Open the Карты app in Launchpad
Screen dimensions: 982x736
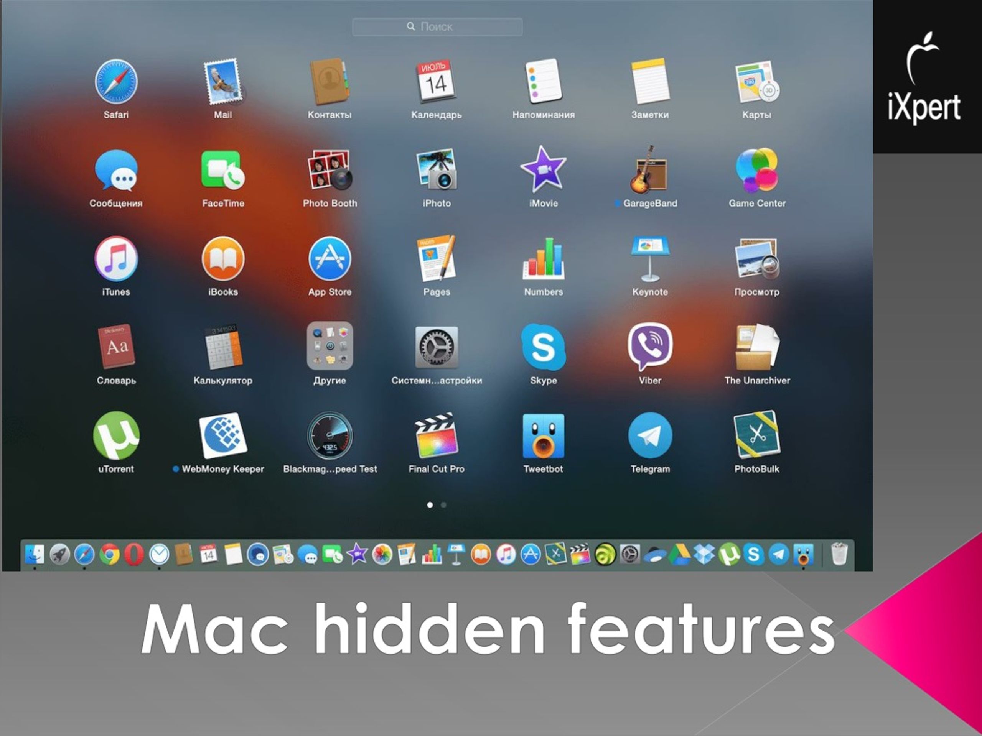point(757,82)
